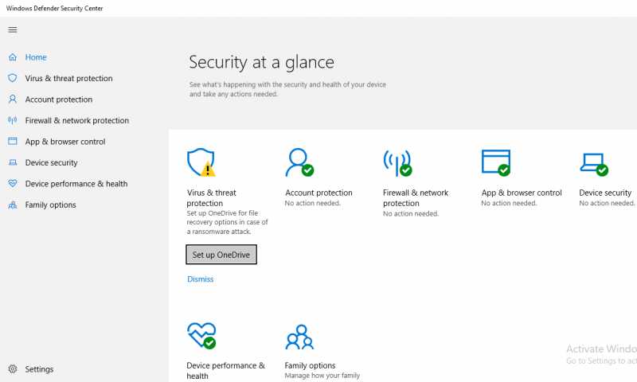Click the Home house icon in sidebar
Image resolution: width=637 pixels, height=382 pixels.
13,57
